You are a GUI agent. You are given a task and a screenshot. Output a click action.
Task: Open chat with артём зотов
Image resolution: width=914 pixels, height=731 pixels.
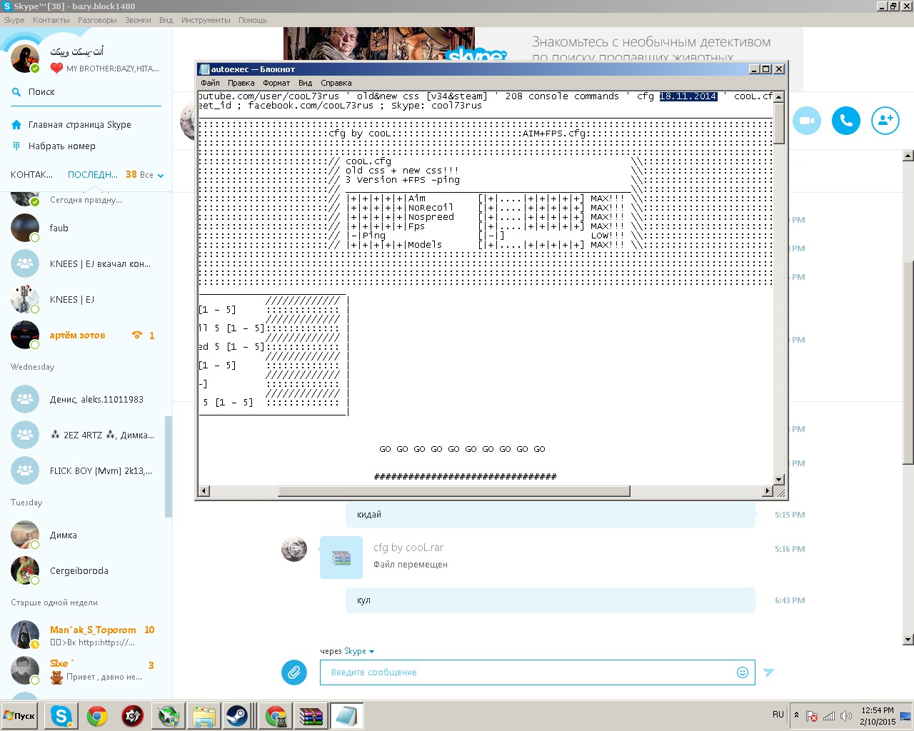[x=86, y=335]
